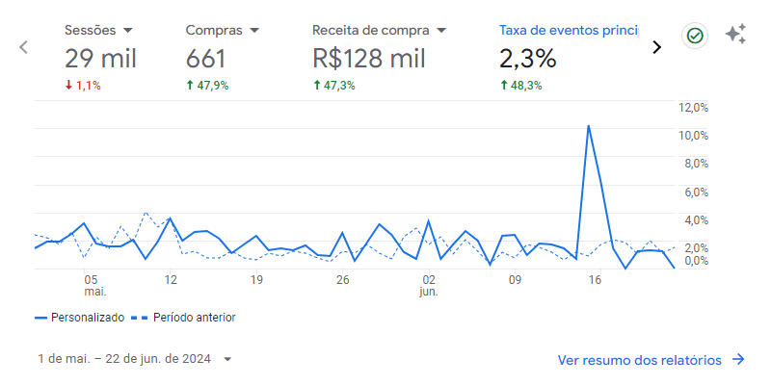This screenshot has height=385, width=771.
Task: Click the arrow icon beside Ver resumo dos relatórios
Action: pyautogui.click(x=738, y=360)
